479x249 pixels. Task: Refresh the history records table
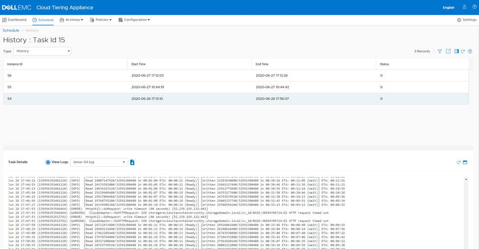tap(463, 51)
